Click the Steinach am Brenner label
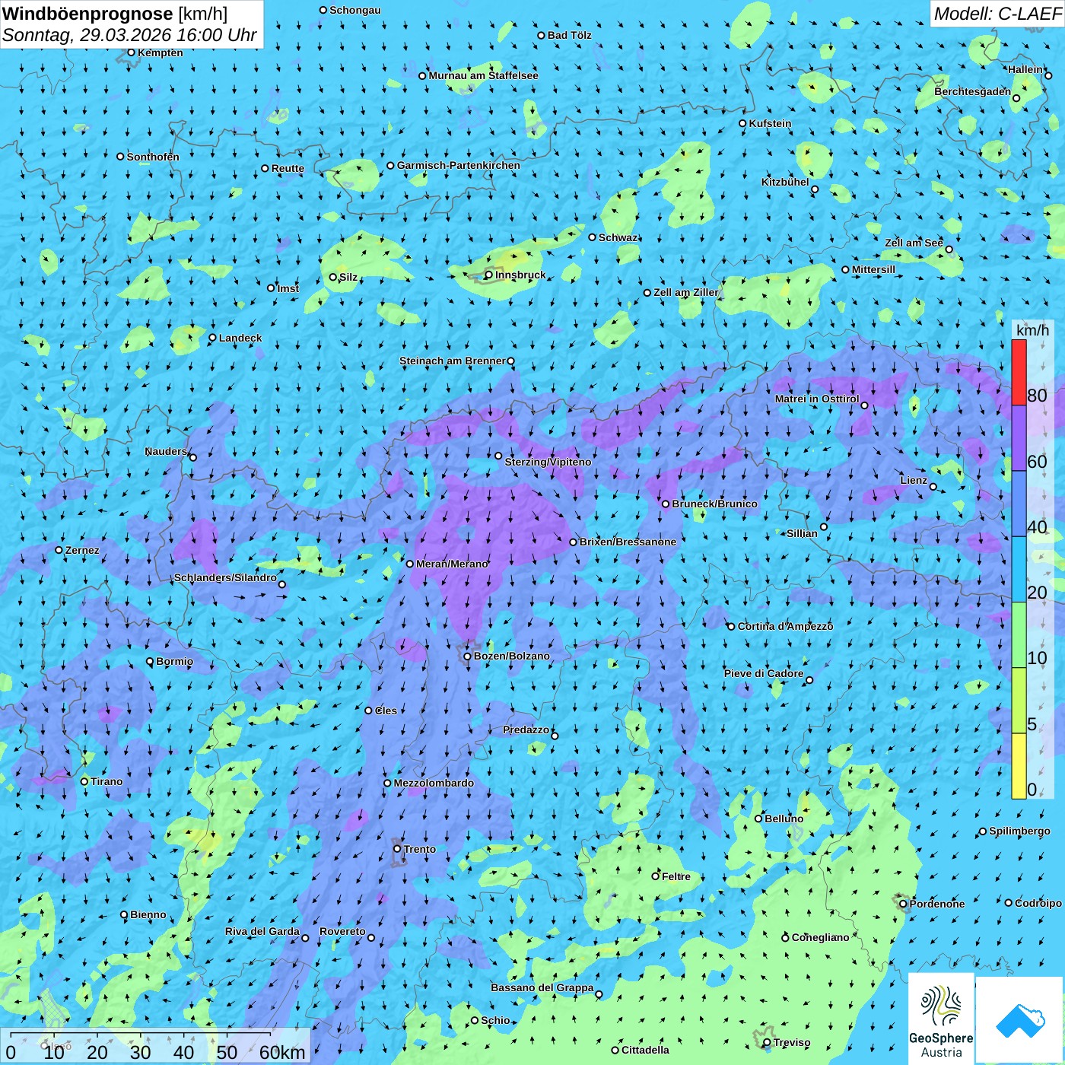This screenshot has width=1065, height=1065. [x=453, y=361]
